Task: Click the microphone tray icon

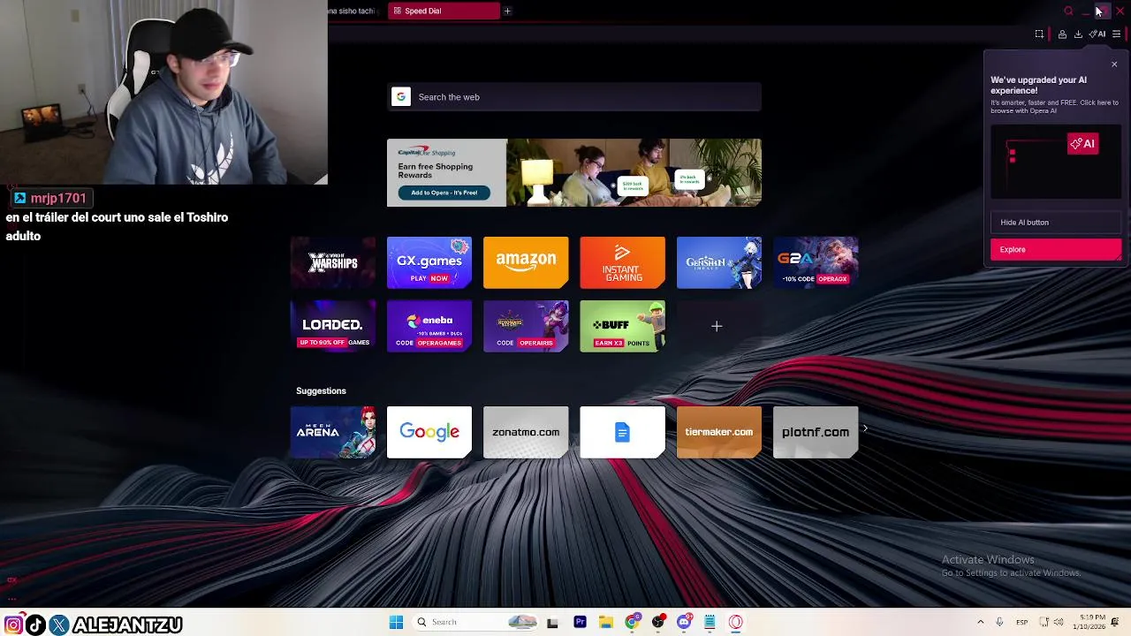Action: tap(999, 622)
